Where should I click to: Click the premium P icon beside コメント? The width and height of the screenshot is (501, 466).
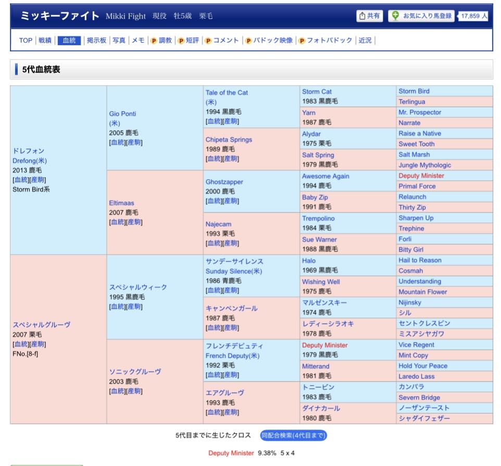[x=208, y=41]
